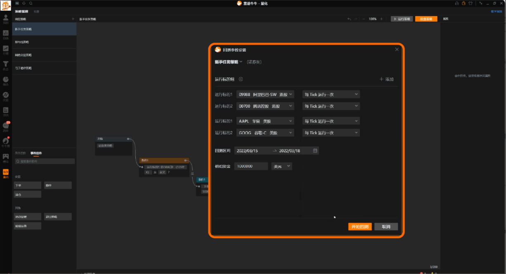506x274 pixels.
Task: Open the 00700 腾讯控股 stock dropdown
Action: click(x=265, y=106)
